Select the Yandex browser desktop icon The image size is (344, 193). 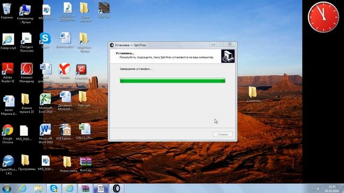tap(64, 71)
